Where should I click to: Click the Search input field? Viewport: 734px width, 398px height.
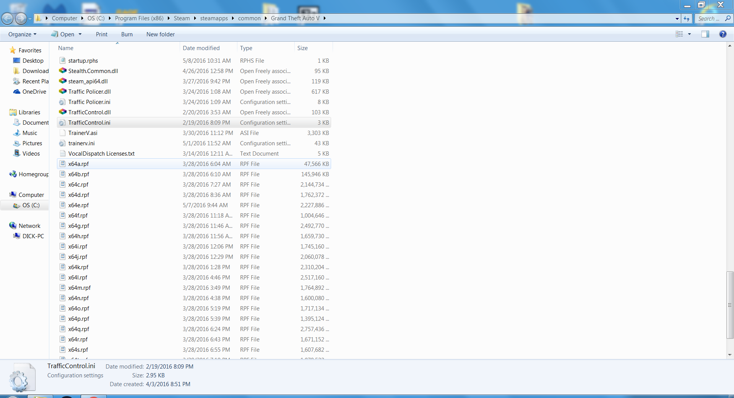click(709, 18)
